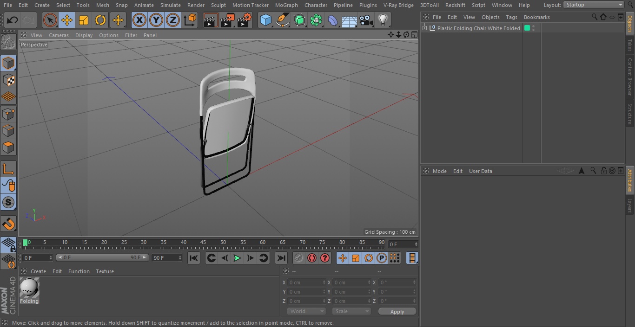635x327 pixels.
Task: Toggle viewport Solo mode
Action: (x=8, y=202)
